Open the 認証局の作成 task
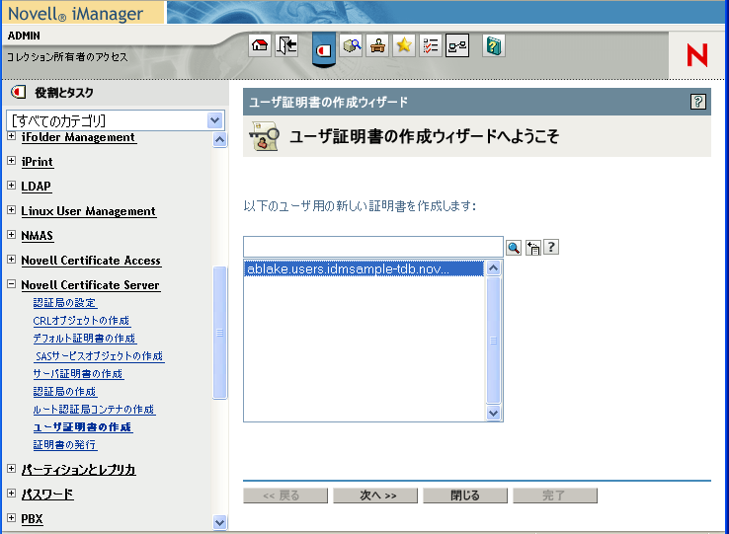This screenshot has height=534, width=729. pos(65,391)
